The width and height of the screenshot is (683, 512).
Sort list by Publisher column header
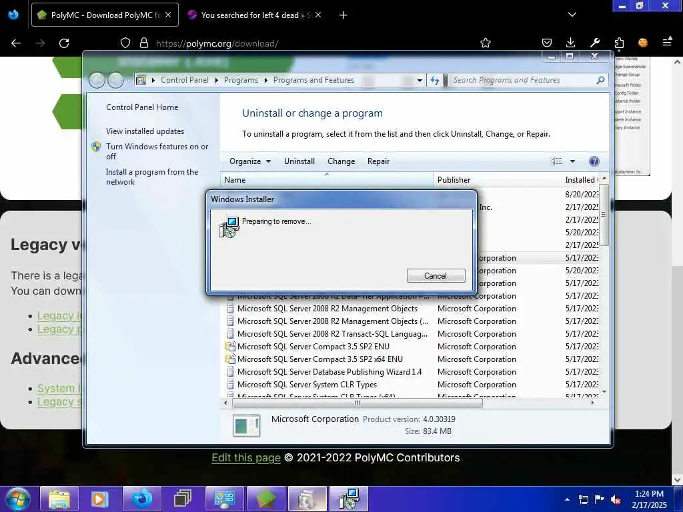pyautogui.click(x=497, y=180)
